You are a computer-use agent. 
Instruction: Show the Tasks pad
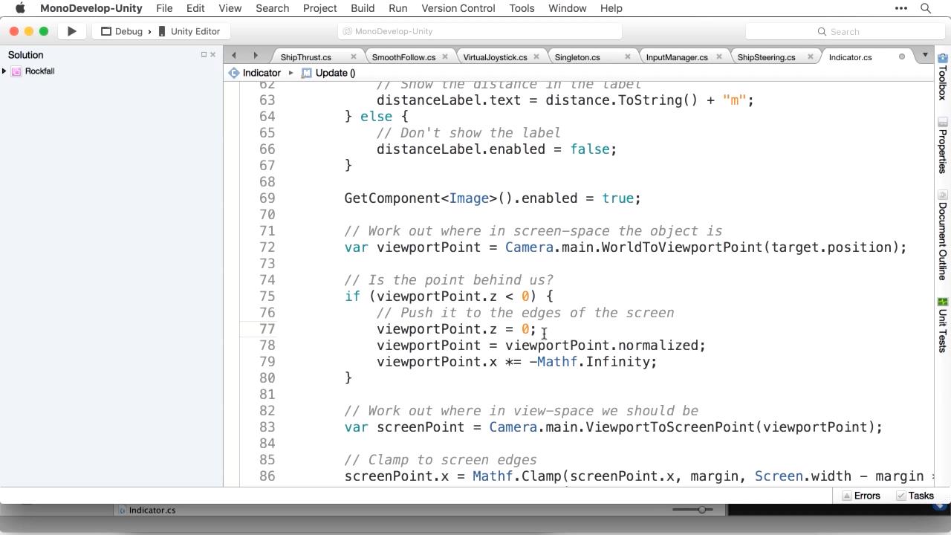(x=915, y=496)
